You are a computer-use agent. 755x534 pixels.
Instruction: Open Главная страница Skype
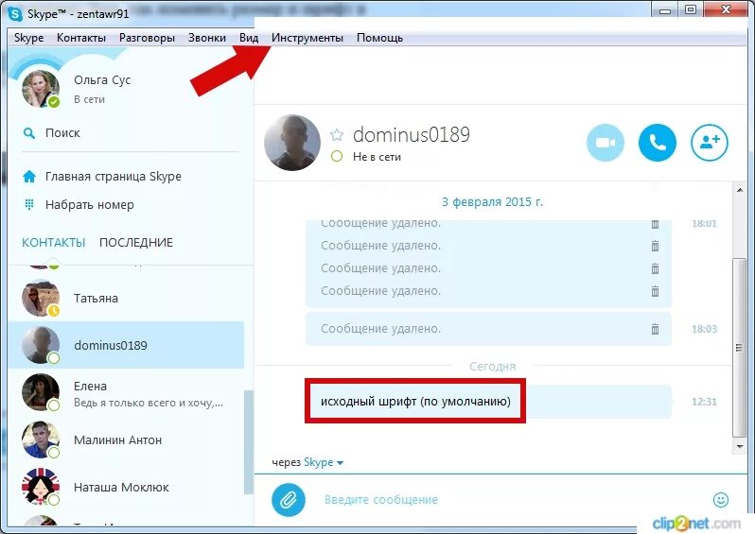pyautogui.click(x=114, y=177)
